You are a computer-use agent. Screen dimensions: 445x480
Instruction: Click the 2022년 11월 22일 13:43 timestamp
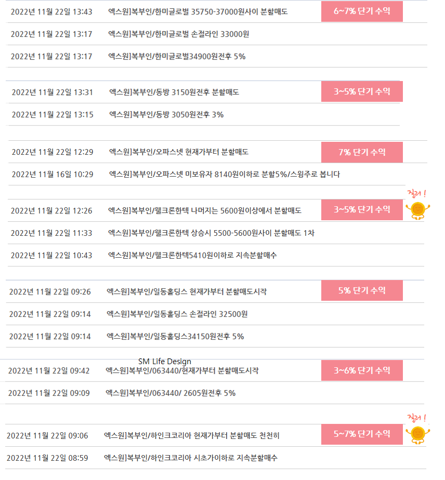51,12
